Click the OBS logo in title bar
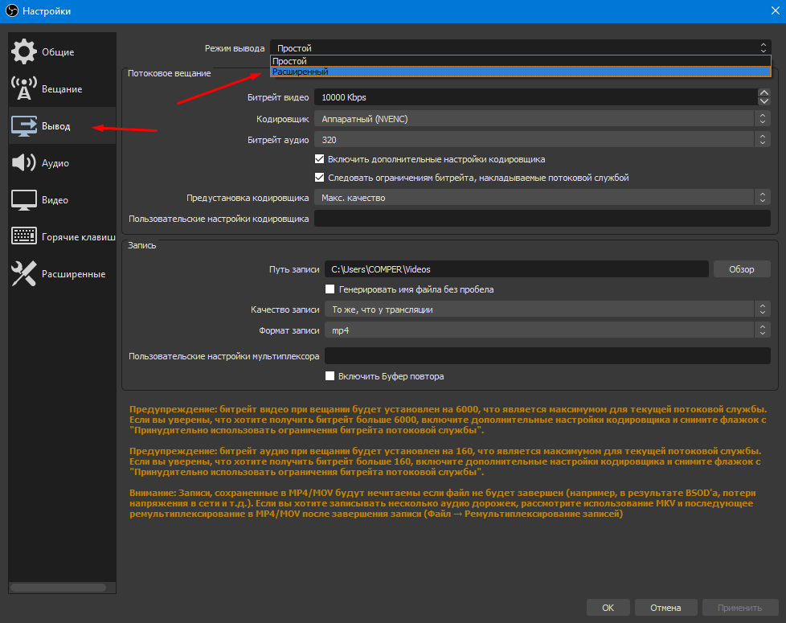The width and height of the screenshot is (786, 623). click(11, 10)
